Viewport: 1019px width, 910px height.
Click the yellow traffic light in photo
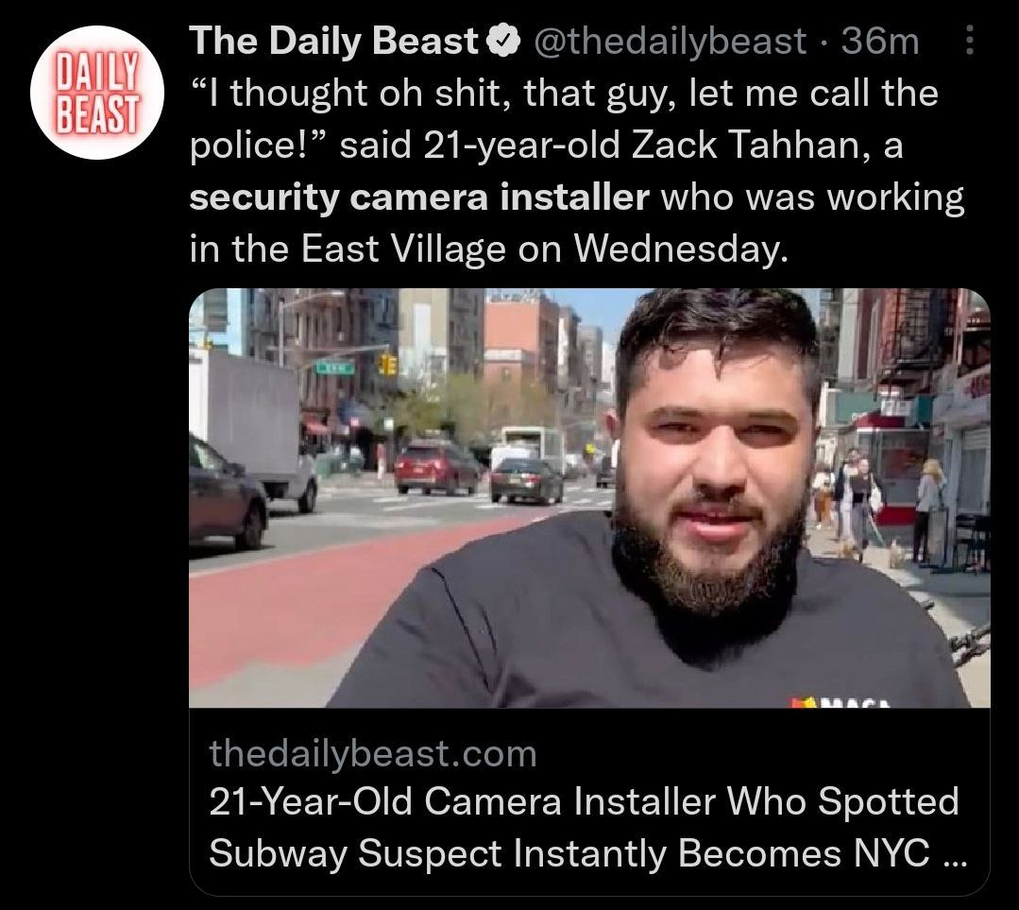coord(389,364)
